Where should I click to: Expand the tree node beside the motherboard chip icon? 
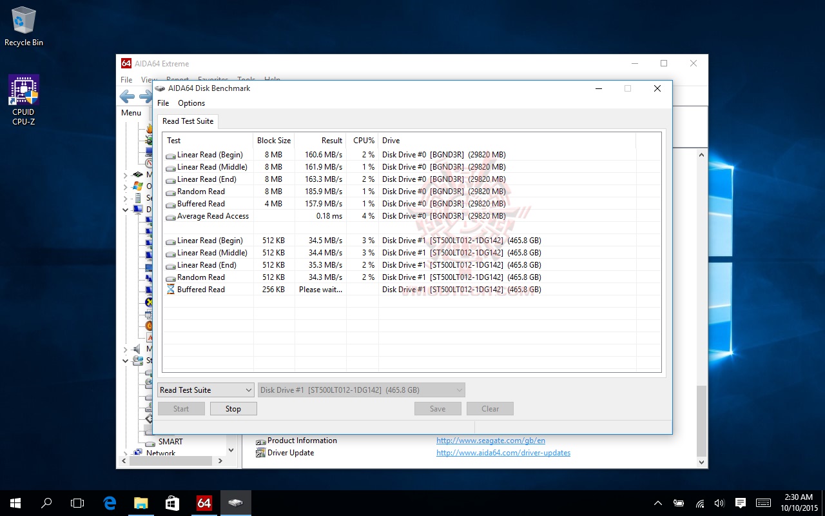pos(126,175)
